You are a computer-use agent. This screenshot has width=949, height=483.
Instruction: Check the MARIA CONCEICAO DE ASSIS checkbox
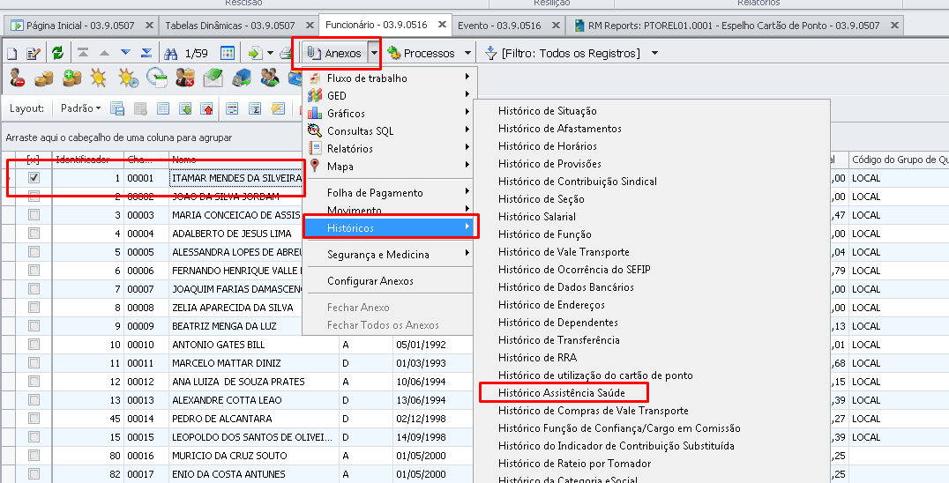click(x=34, y=214)
